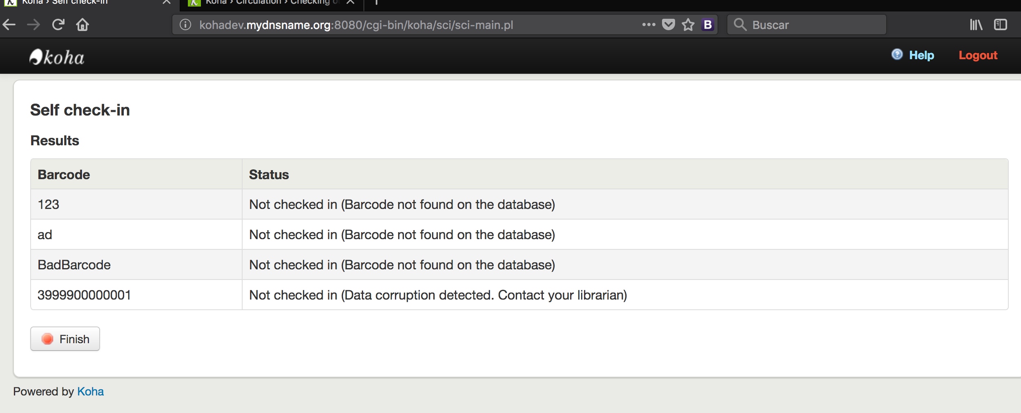The width and height of the screenshot is (1021, 413).
Task: Show site information for this page
Action: (x=185, y=25)
